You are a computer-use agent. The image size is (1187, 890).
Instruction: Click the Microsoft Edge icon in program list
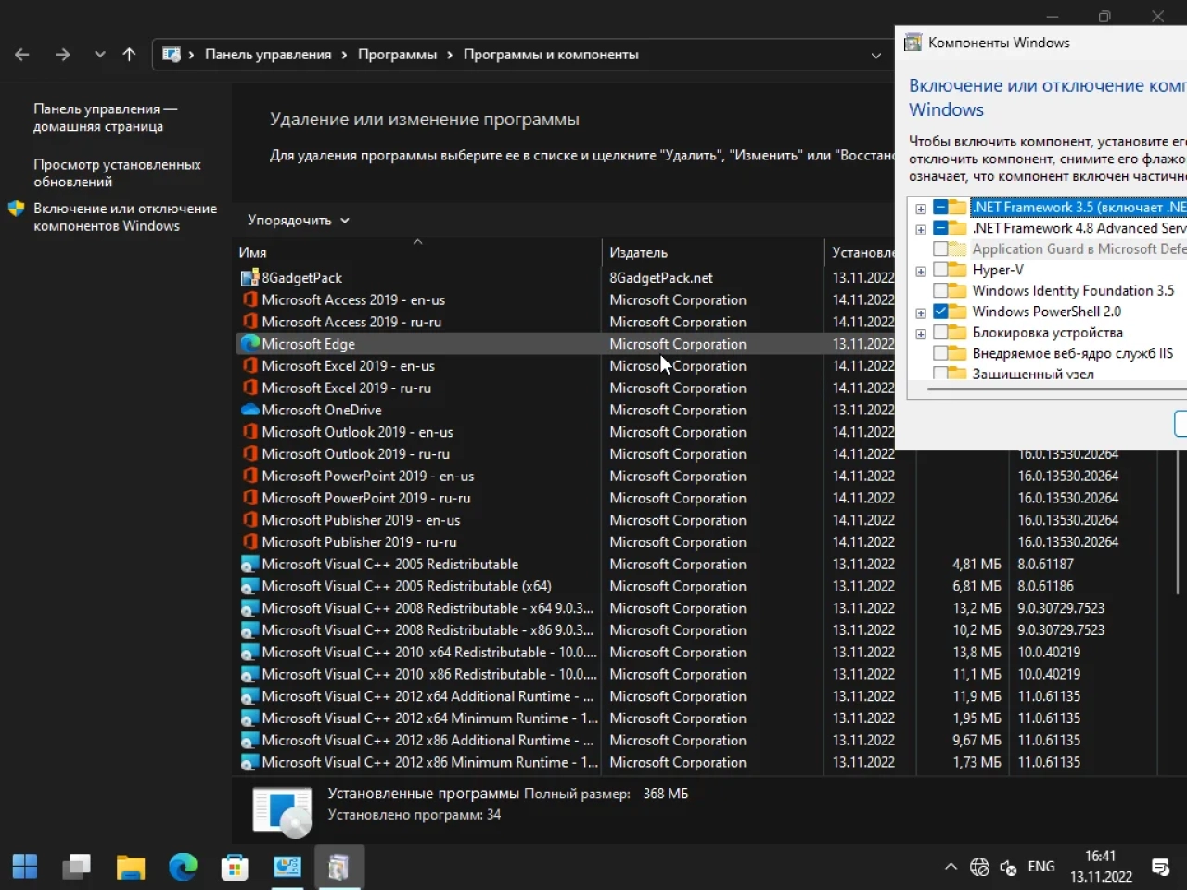tap(249, 343)
